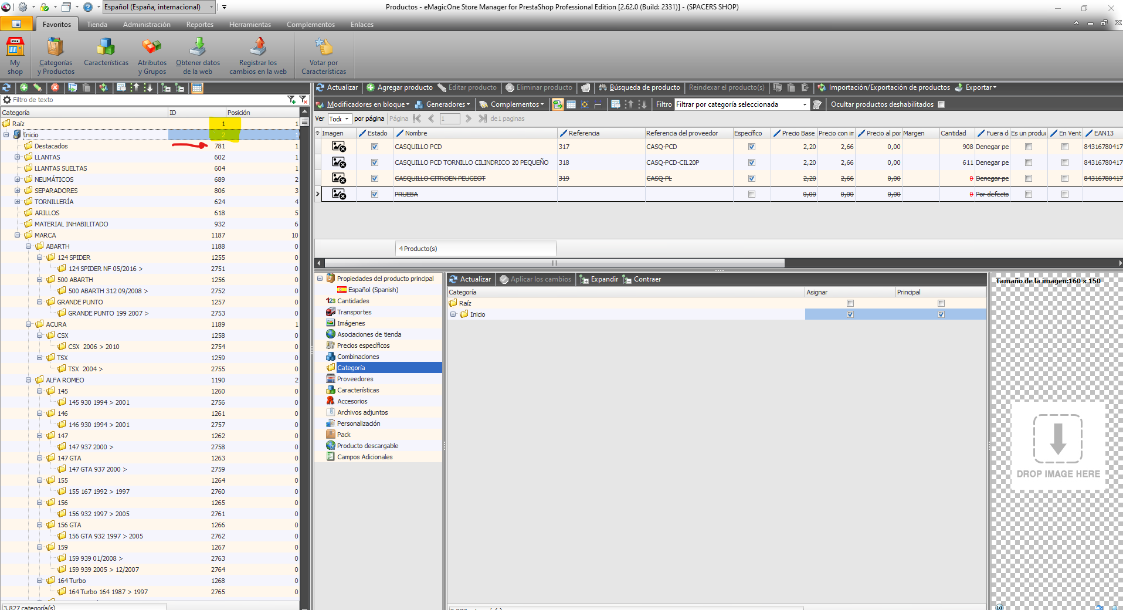Toggle Asignar checkbox for Raíz category
The width and height of the screenshot is (1123, 610).
point(850,303)
